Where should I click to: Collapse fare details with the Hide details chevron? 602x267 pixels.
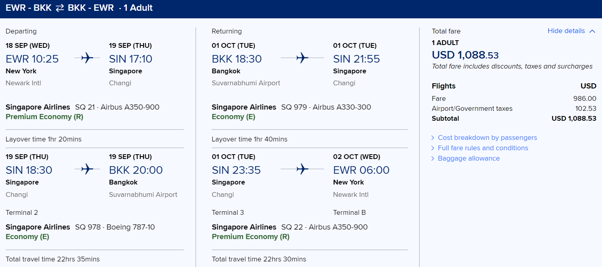(592, 31)
